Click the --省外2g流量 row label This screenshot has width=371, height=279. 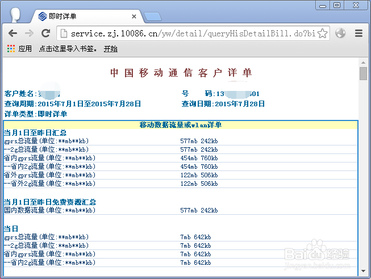tap(49, 184)
